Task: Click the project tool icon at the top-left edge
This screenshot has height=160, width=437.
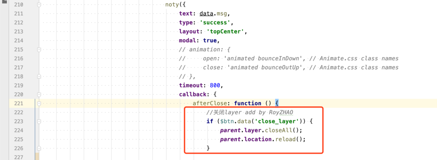Action: [4, 2]
